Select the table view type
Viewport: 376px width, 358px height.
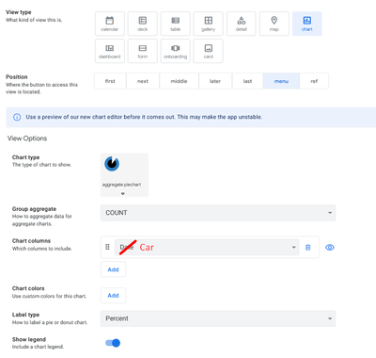pyautogui.click(x=176, y=24)
